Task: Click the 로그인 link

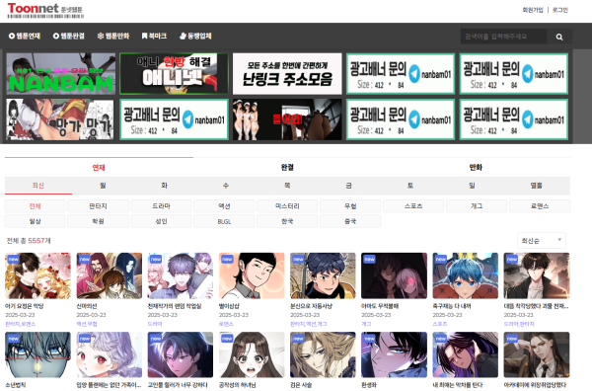Action: 560,10
